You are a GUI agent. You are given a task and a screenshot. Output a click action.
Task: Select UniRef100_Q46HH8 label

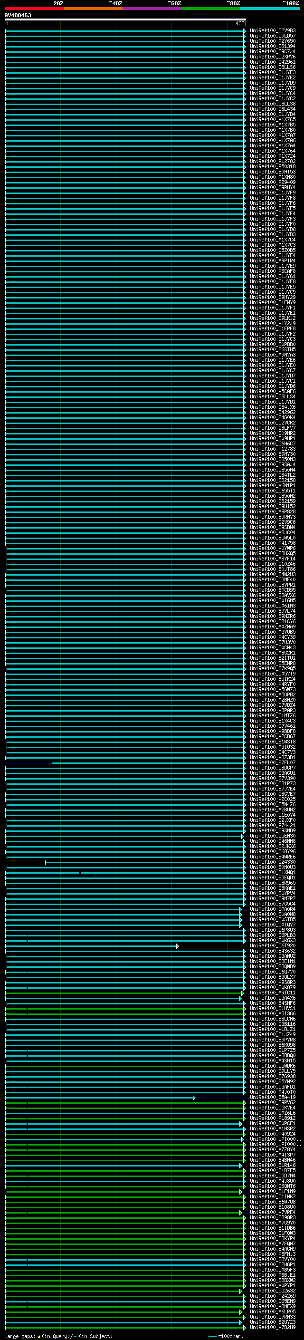pyautogui.click(x=273, y=840)
